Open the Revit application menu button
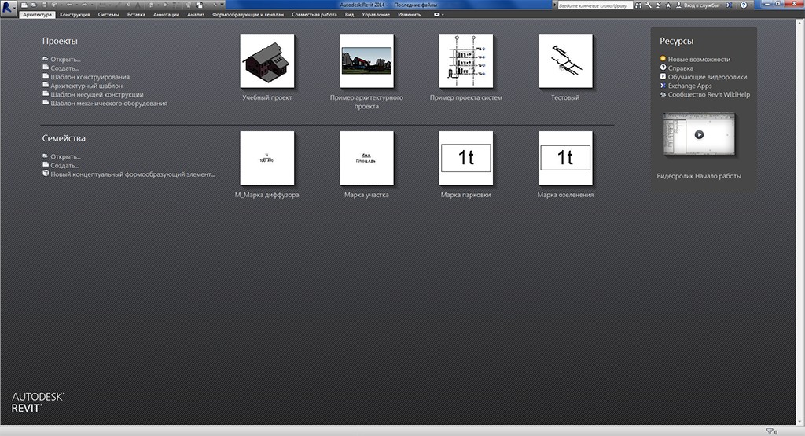The height and width of the screenshot is (436, 805). (x=8, y=7)
